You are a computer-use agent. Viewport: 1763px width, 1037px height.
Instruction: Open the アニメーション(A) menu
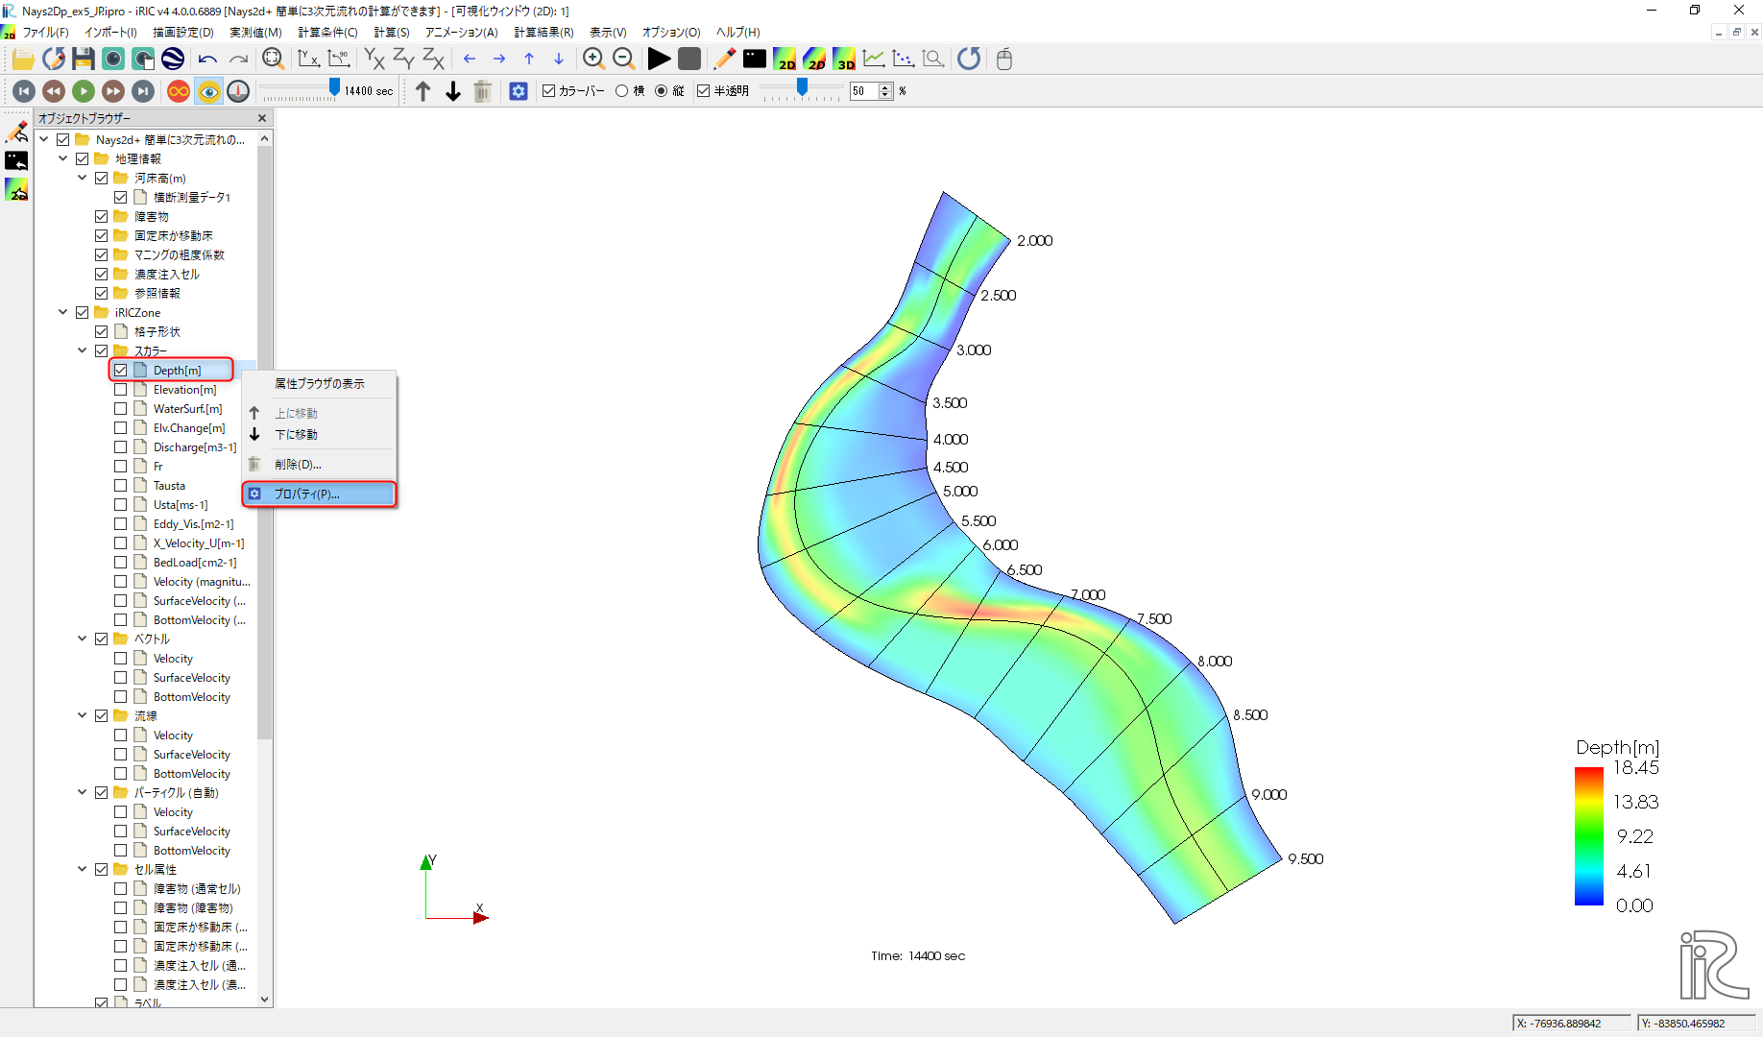click(x=462, y=33)
